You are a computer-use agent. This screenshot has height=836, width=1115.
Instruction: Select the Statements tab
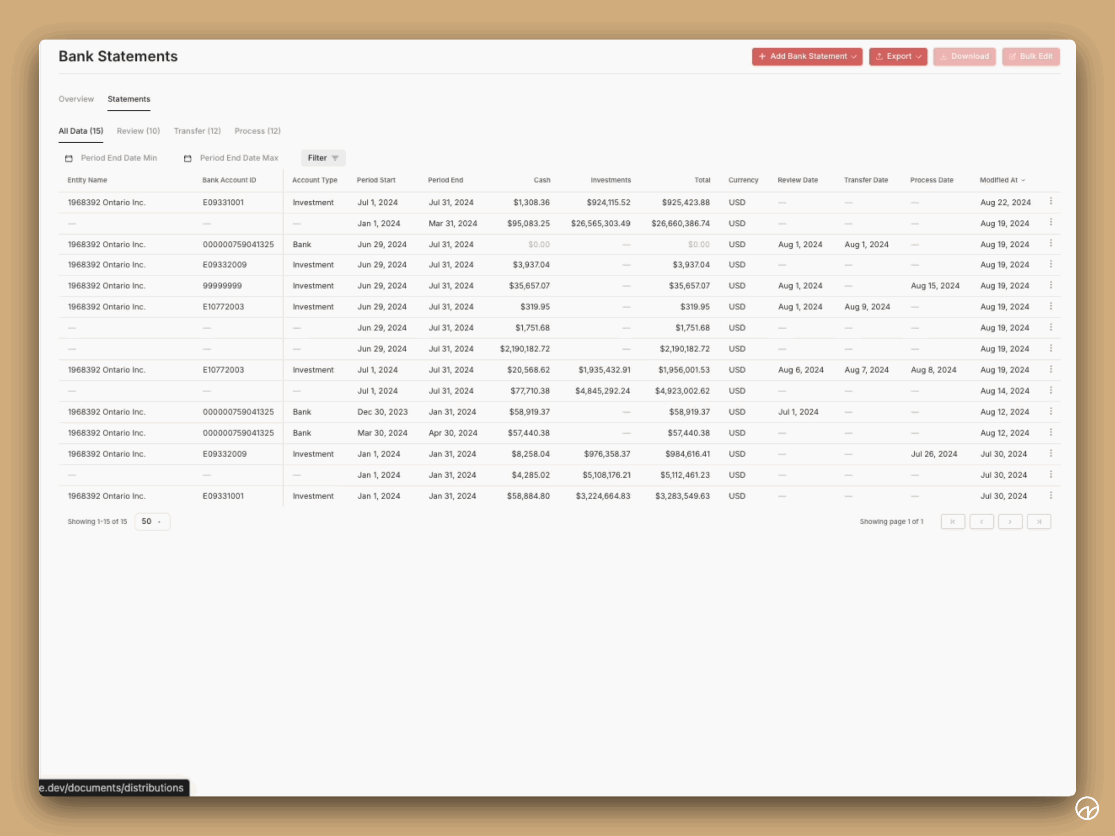click(x=129, y=99)
